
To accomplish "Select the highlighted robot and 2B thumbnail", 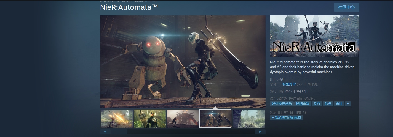I will click(x=215, y=119).
